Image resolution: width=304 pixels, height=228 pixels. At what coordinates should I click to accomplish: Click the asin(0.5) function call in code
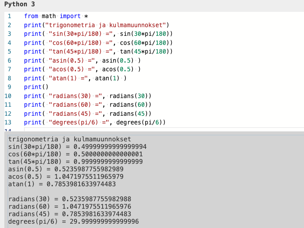[118, 60]
